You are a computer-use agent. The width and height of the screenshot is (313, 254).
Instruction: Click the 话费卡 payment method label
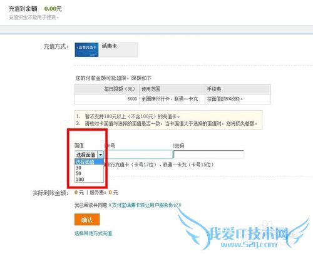click(110, 46)
